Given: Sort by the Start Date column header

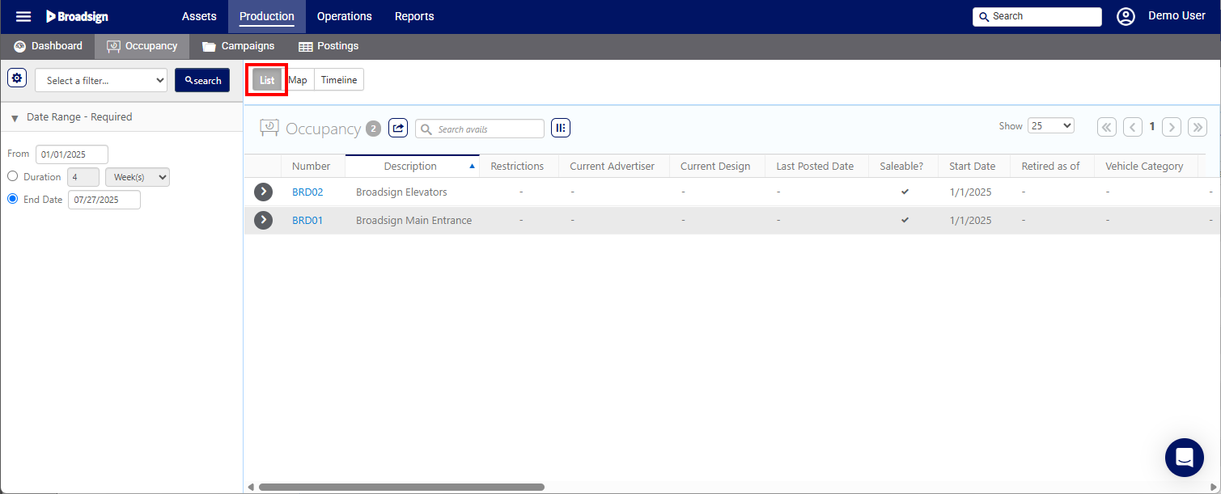Looking at the screenshot, I should point(973,166).
